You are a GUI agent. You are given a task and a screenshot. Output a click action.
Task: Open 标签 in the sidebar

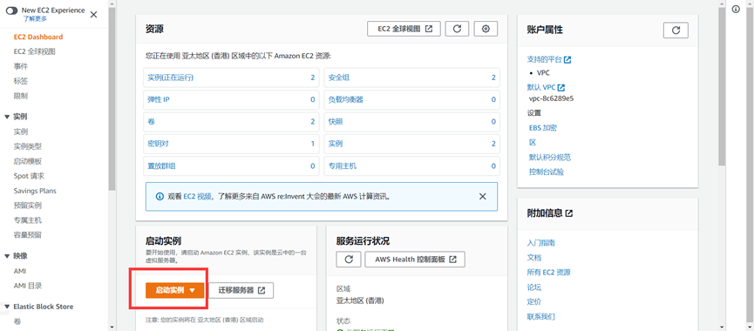tap(21, 81)
